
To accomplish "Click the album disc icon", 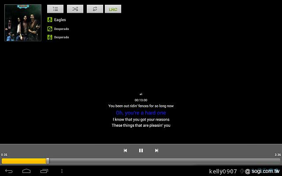I will pos(50,29).
